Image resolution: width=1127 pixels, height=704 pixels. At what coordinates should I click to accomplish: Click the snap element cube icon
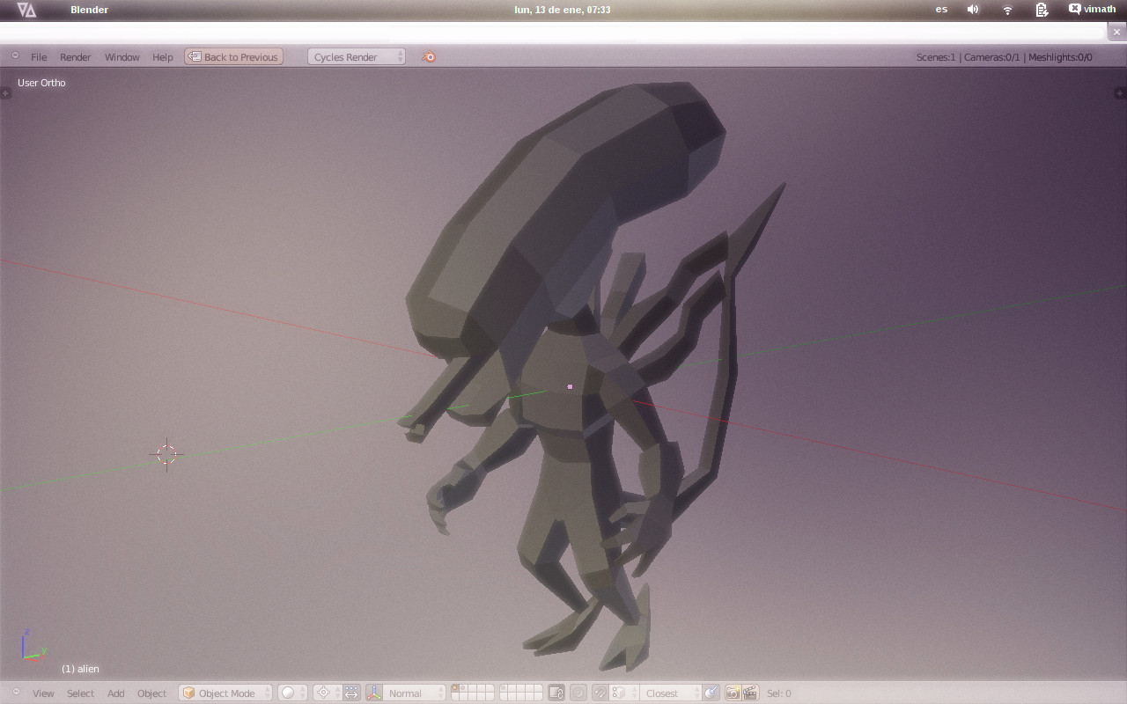coord(619,693)
